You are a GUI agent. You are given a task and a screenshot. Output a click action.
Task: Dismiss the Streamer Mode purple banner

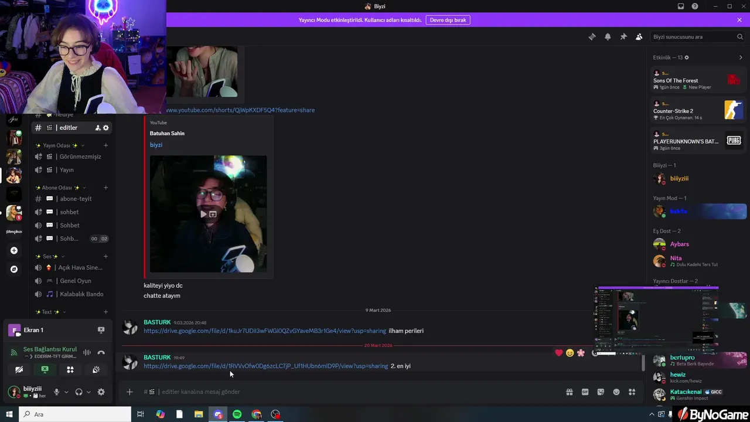(x=739, y=20)
